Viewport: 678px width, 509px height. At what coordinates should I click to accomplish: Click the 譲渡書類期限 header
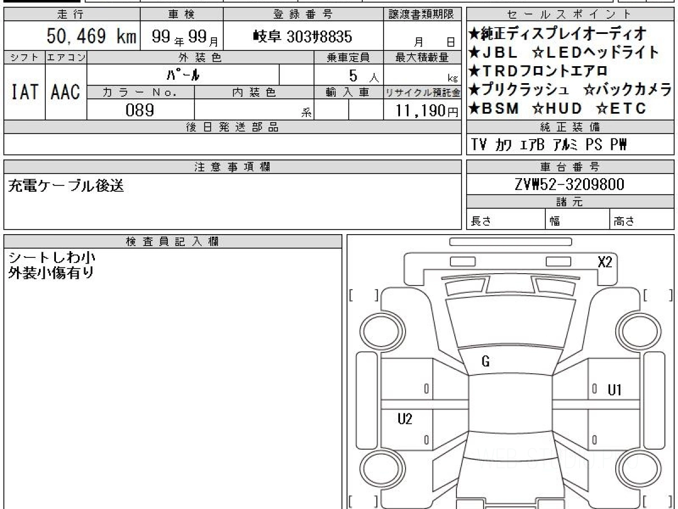point(422,14)
